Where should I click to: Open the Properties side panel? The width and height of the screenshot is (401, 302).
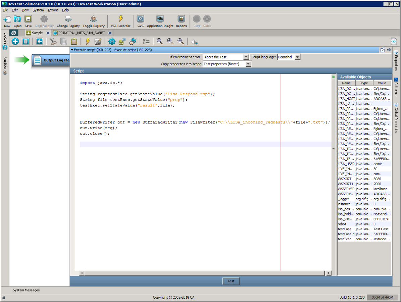click(x=396, y=60)
